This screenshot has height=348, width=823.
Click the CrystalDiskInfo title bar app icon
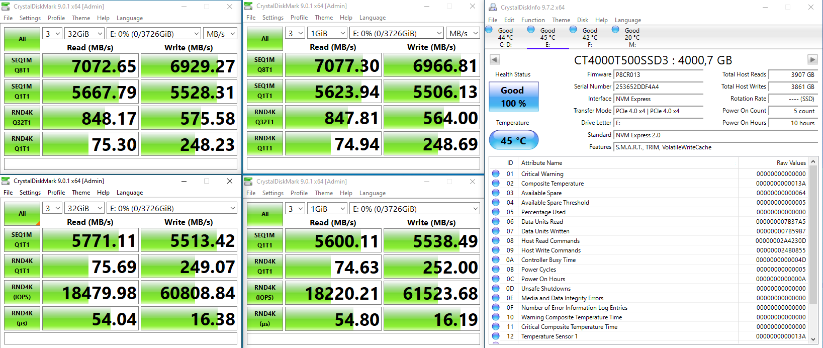[x=492, y=7]
